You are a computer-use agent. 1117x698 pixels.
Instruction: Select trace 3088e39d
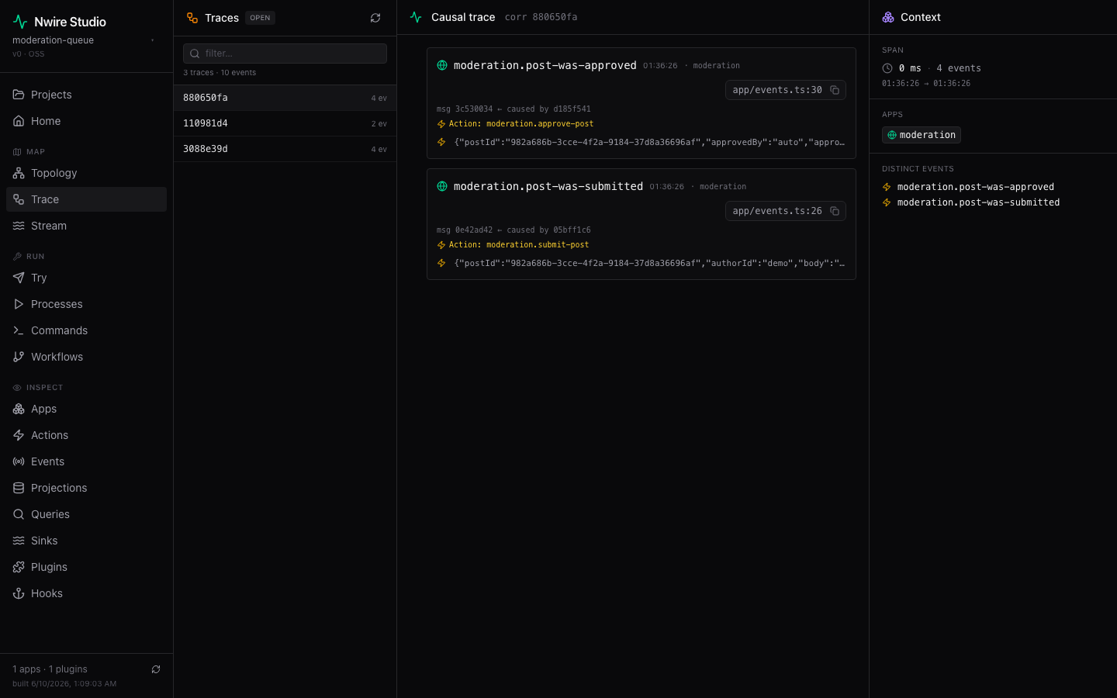click(x=285, y=149)
